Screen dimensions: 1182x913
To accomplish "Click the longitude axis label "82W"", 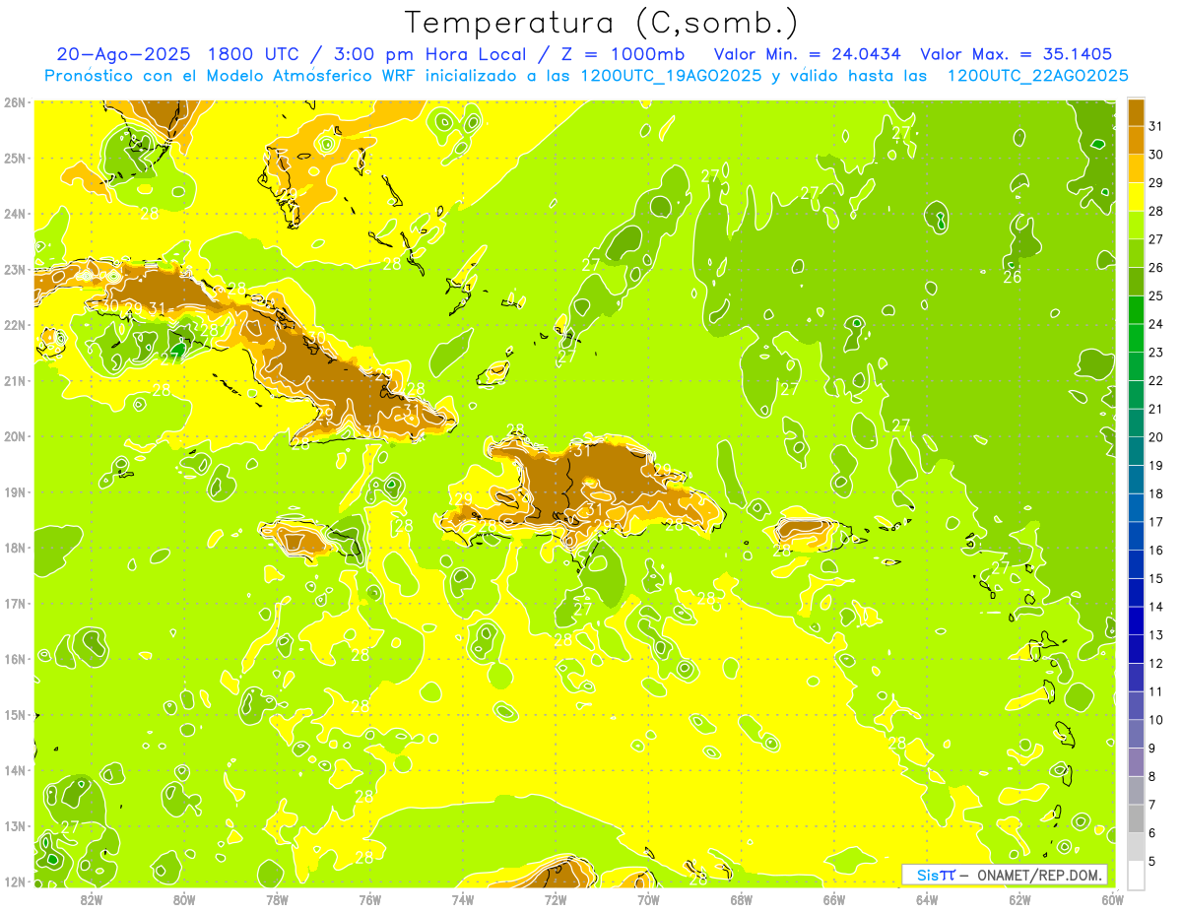I will pyautogui.click(x=91, y=899).
